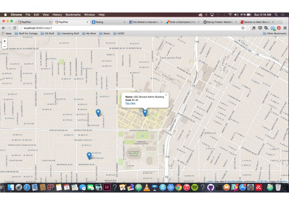Expand the Other Bookmarks folder
The image size is (289, 205).
[274, 34]
